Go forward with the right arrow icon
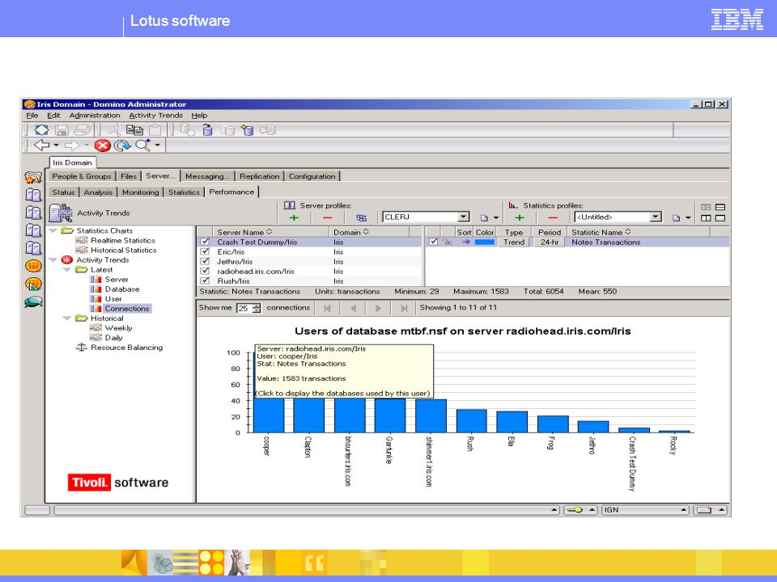The image size is (777, 582). click(x=72, y=145)
